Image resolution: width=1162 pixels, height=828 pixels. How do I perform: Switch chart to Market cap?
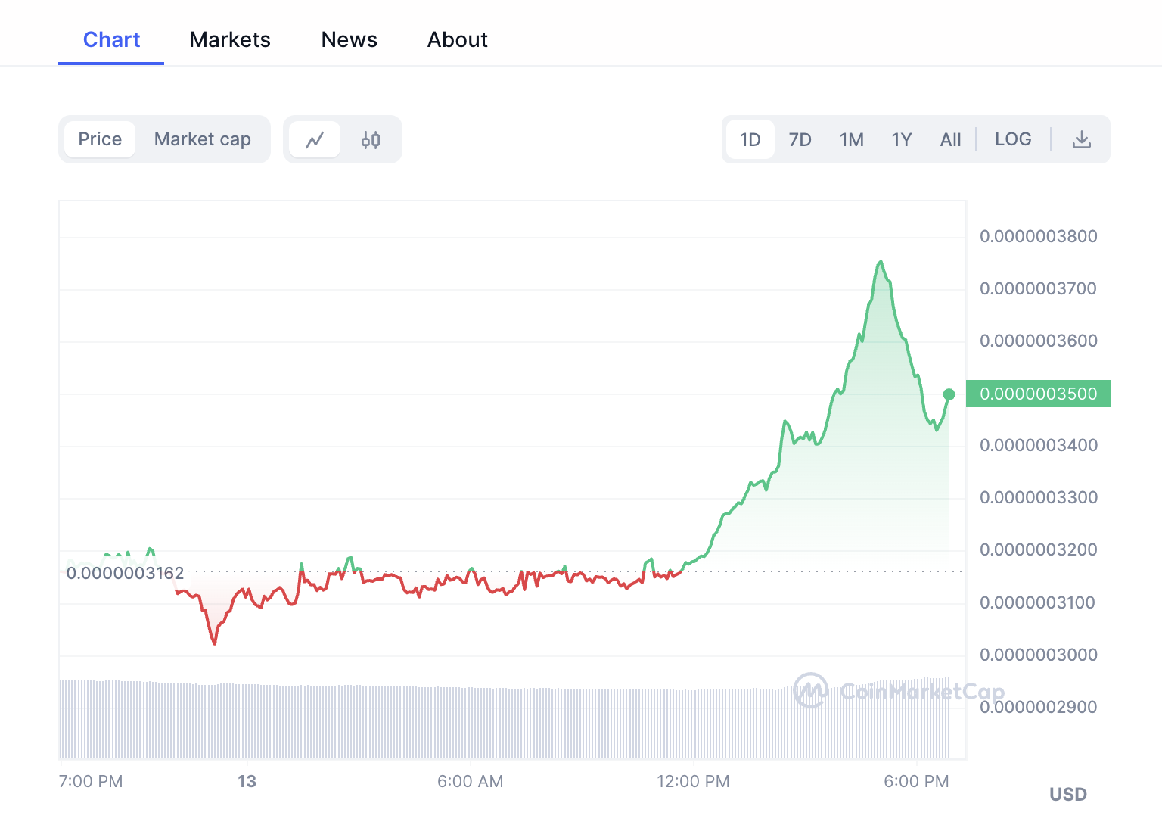[x=202, y=139]
